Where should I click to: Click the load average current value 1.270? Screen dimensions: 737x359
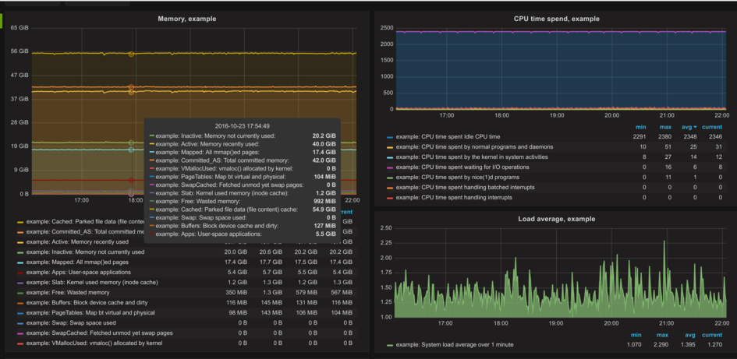(x=714, y=346)
